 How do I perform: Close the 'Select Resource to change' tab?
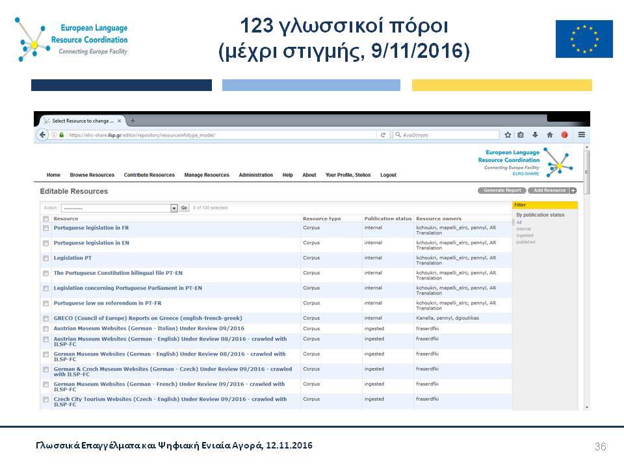click(x=119, y=121)
